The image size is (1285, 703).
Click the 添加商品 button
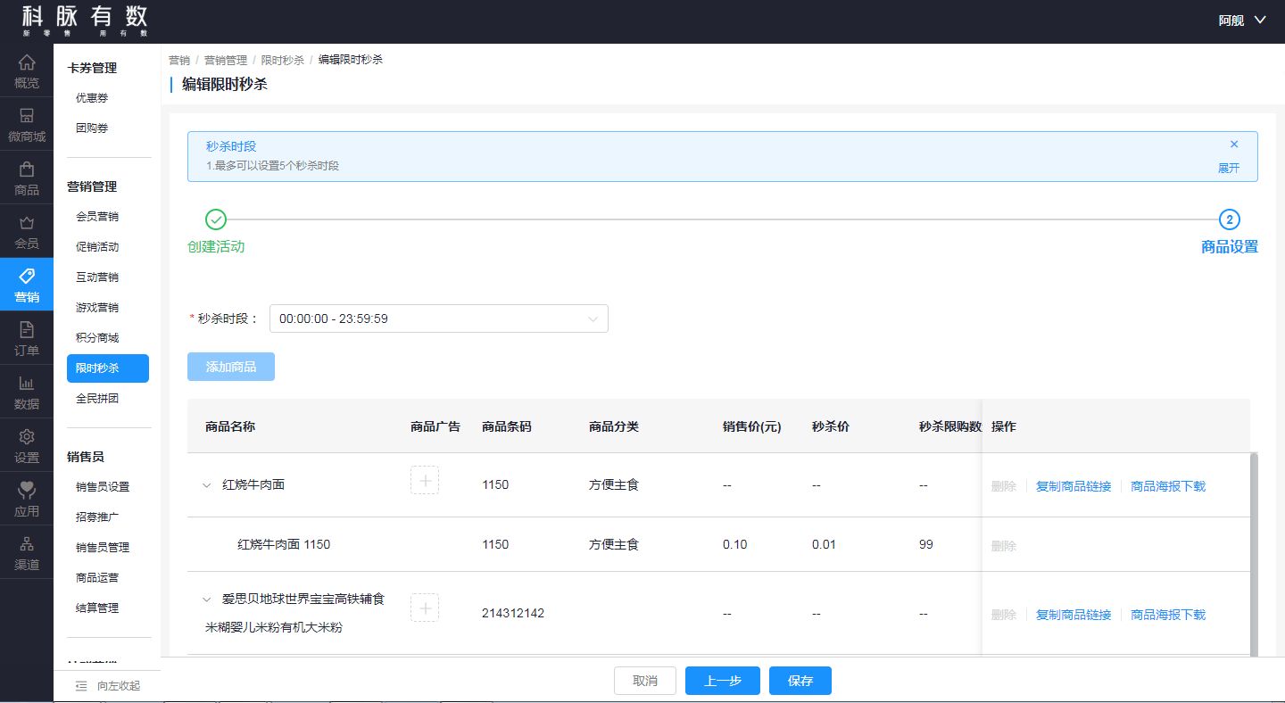tap(231, 367)
